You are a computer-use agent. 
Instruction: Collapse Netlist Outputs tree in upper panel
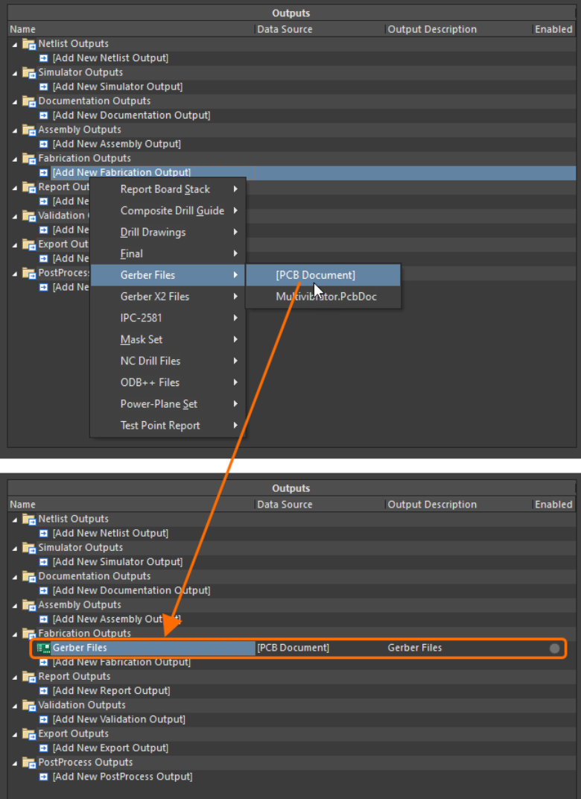[15, 44]
